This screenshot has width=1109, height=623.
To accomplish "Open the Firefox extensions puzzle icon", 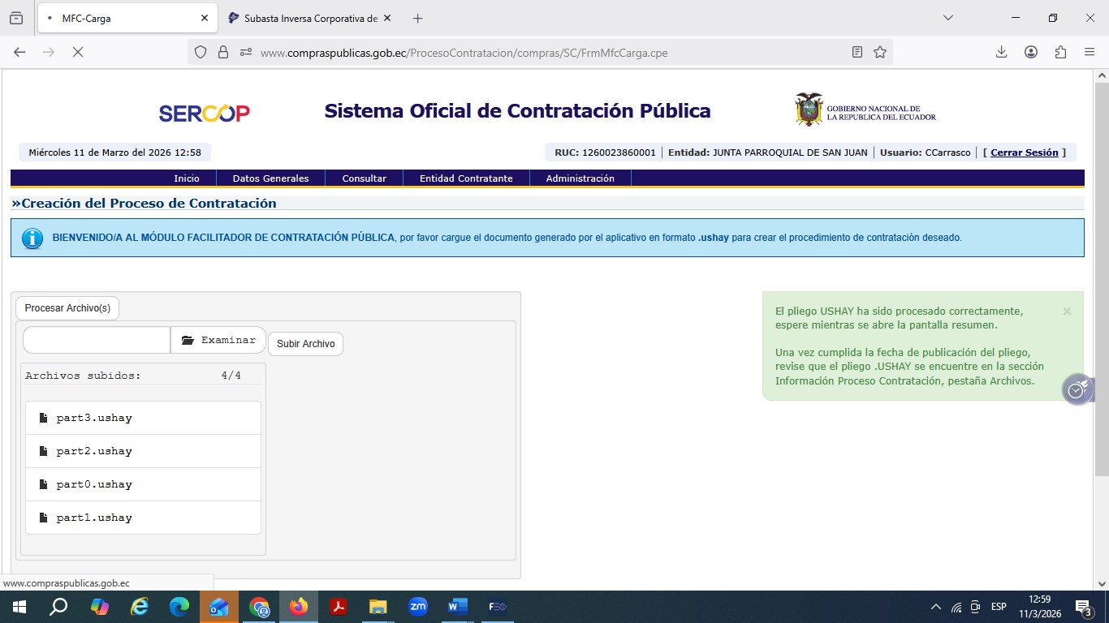I will pyautogui.click(x=1060, y=52).
